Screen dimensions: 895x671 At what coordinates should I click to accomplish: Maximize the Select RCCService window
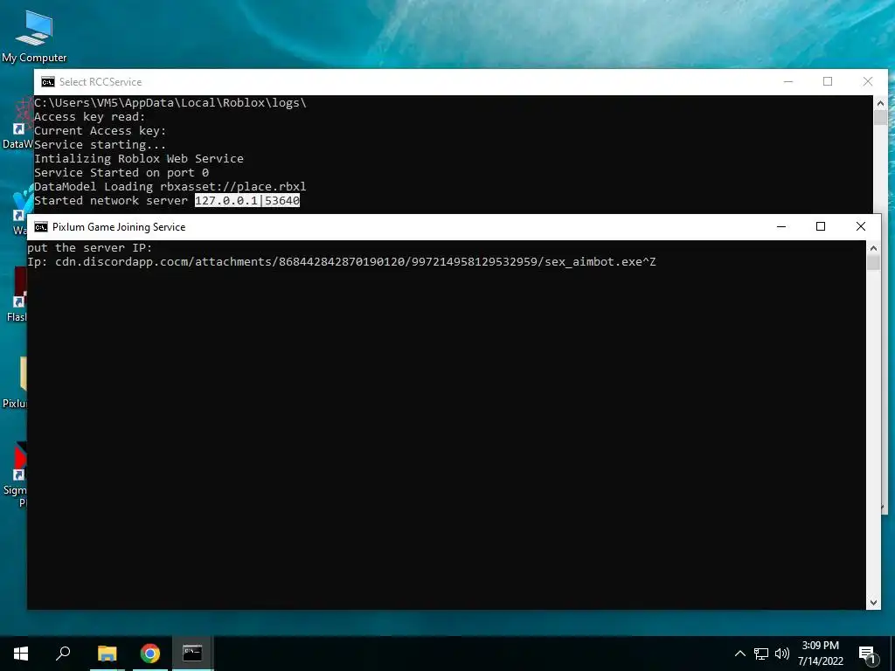[828, 81]
